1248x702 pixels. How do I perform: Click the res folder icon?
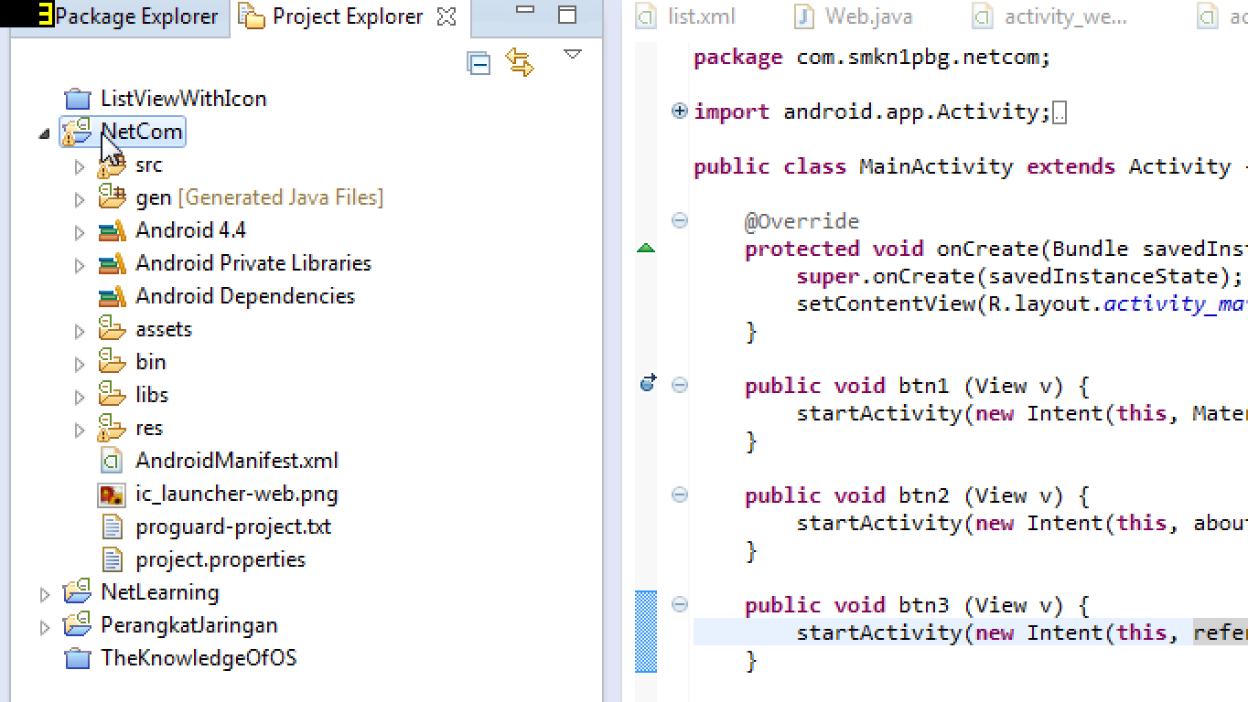point(112,427)
